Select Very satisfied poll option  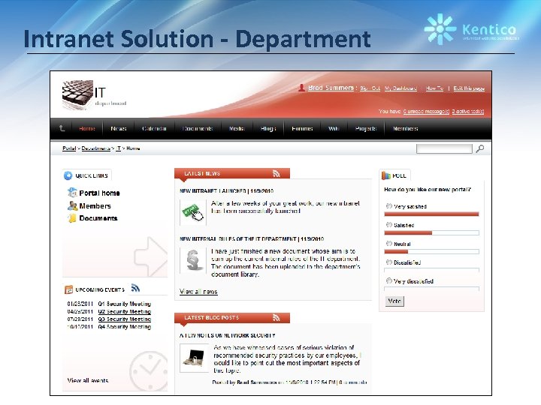[x=389, y=206]
